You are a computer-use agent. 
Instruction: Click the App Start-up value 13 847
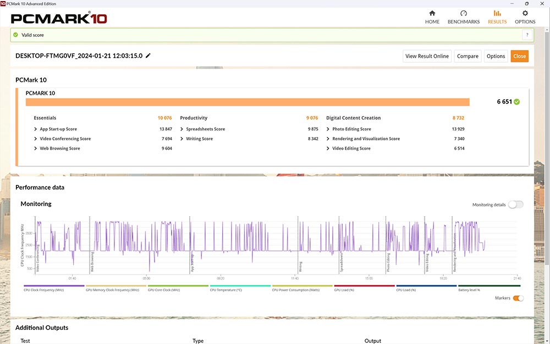166,129
